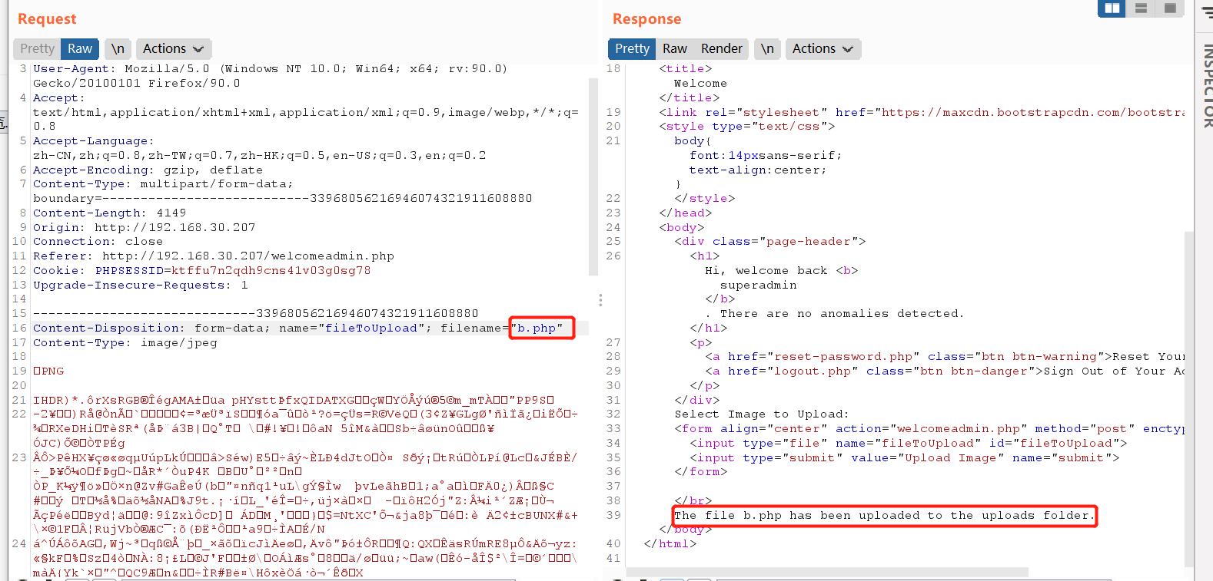Select the Pretty tab in Response
The height and width of the screenshot is (581, 1213).
point(632,48)
